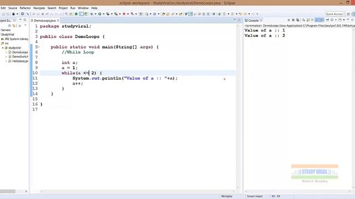Click the Open Perspective icon beside Quick Access
The height and width of the screenshot is (199, 355).
point(348,14)
